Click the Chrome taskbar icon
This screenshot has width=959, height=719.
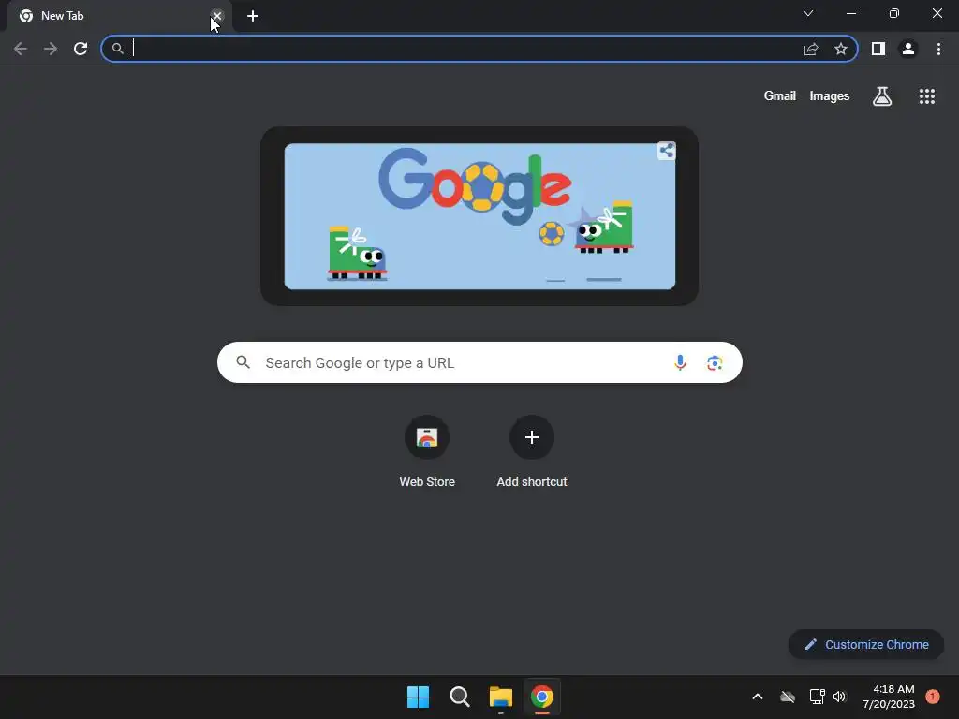pos(542,697)
